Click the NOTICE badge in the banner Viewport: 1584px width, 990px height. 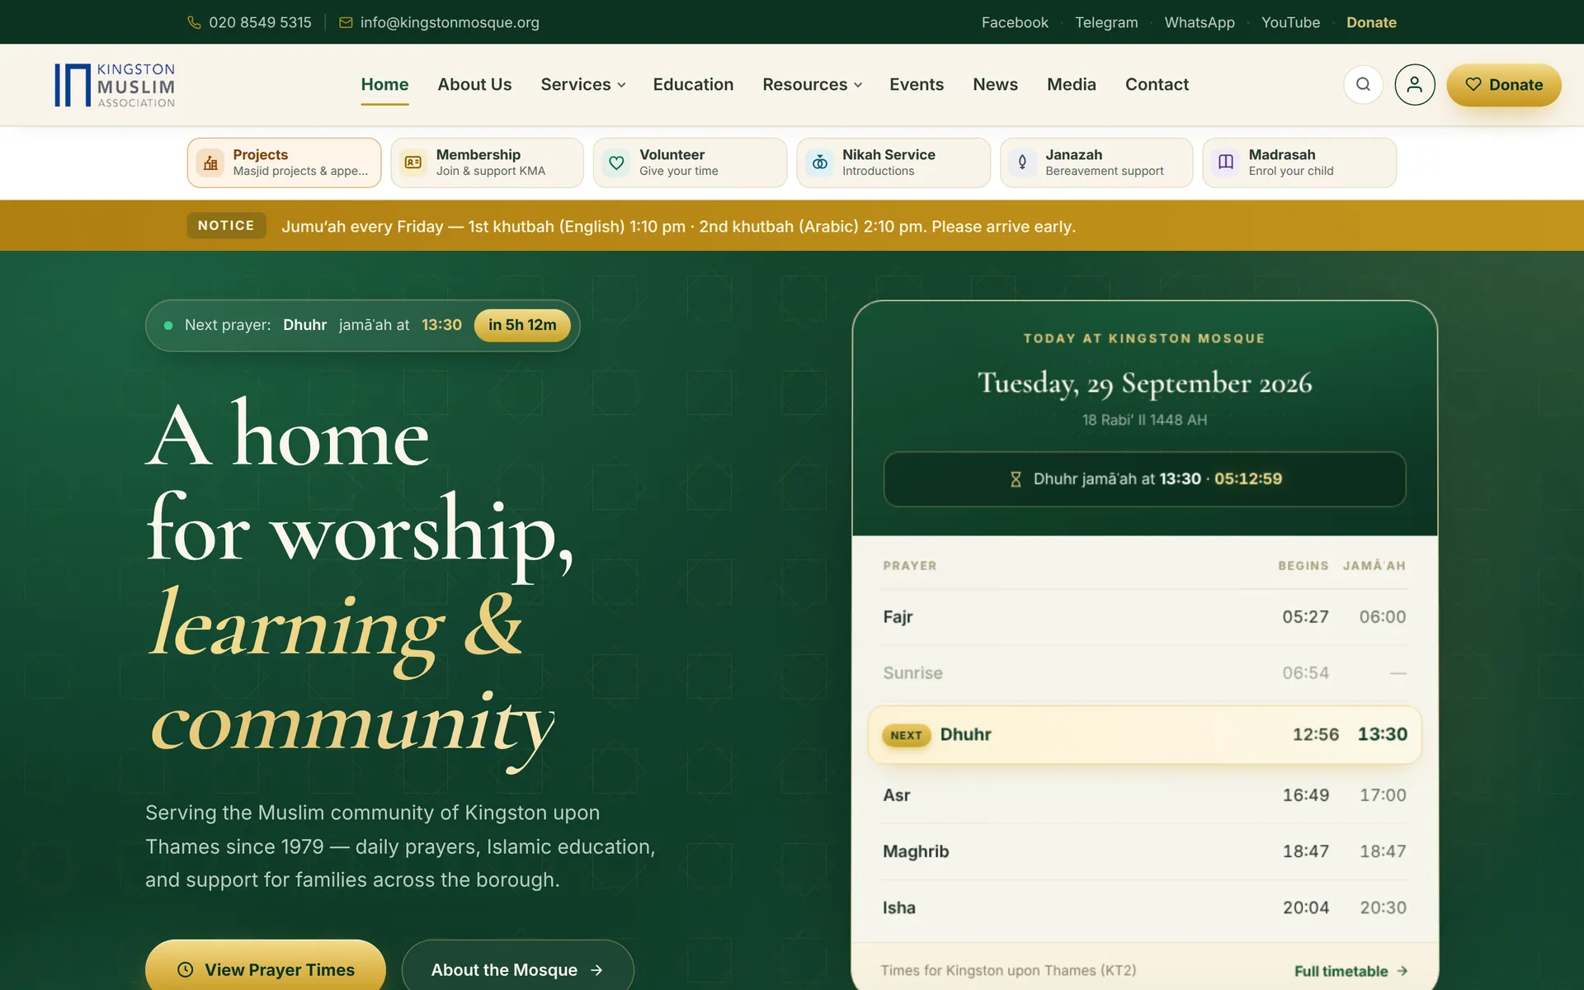click(226, 225)
